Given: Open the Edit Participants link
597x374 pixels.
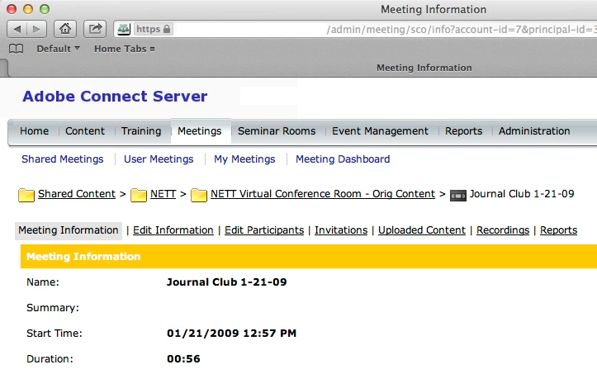Looking at the screenshot, I should [x=264, y=230].
